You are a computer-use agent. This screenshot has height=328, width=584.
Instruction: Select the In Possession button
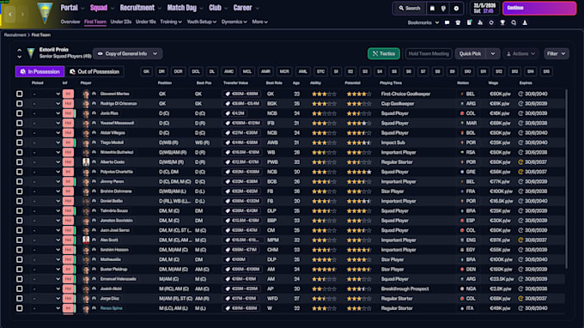click(40, 71)
